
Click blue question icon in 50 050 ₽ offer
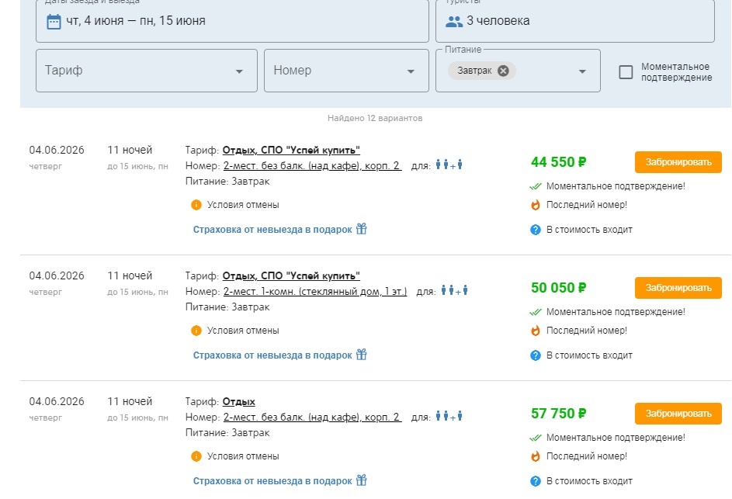[x=536, y=355]
